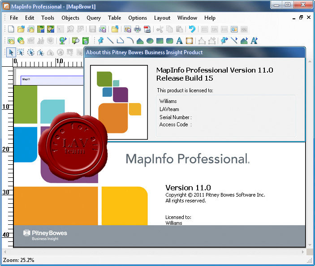The height and width of the screenshot is (266, 315).
Task: Click the scroll right arrow at bottom
Action: coord(303,252)
